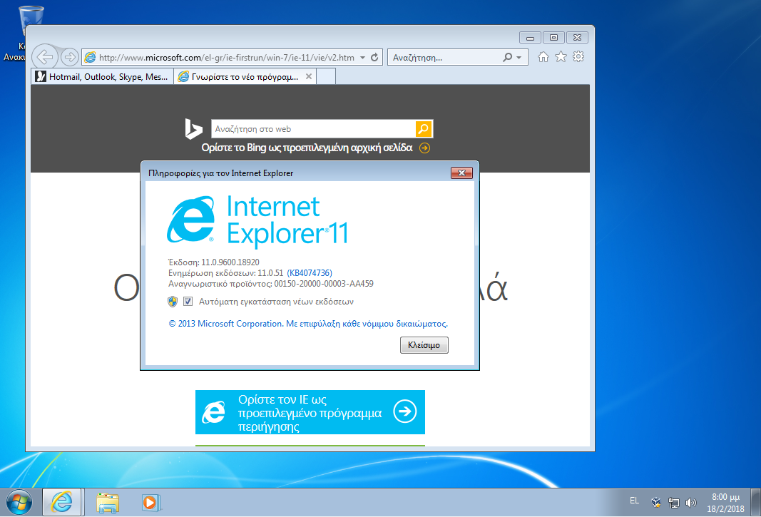This screenshot has width=761, height=517.
Task: Click the UAC shield icon beside the checkbox
Action: pos(173,302)
